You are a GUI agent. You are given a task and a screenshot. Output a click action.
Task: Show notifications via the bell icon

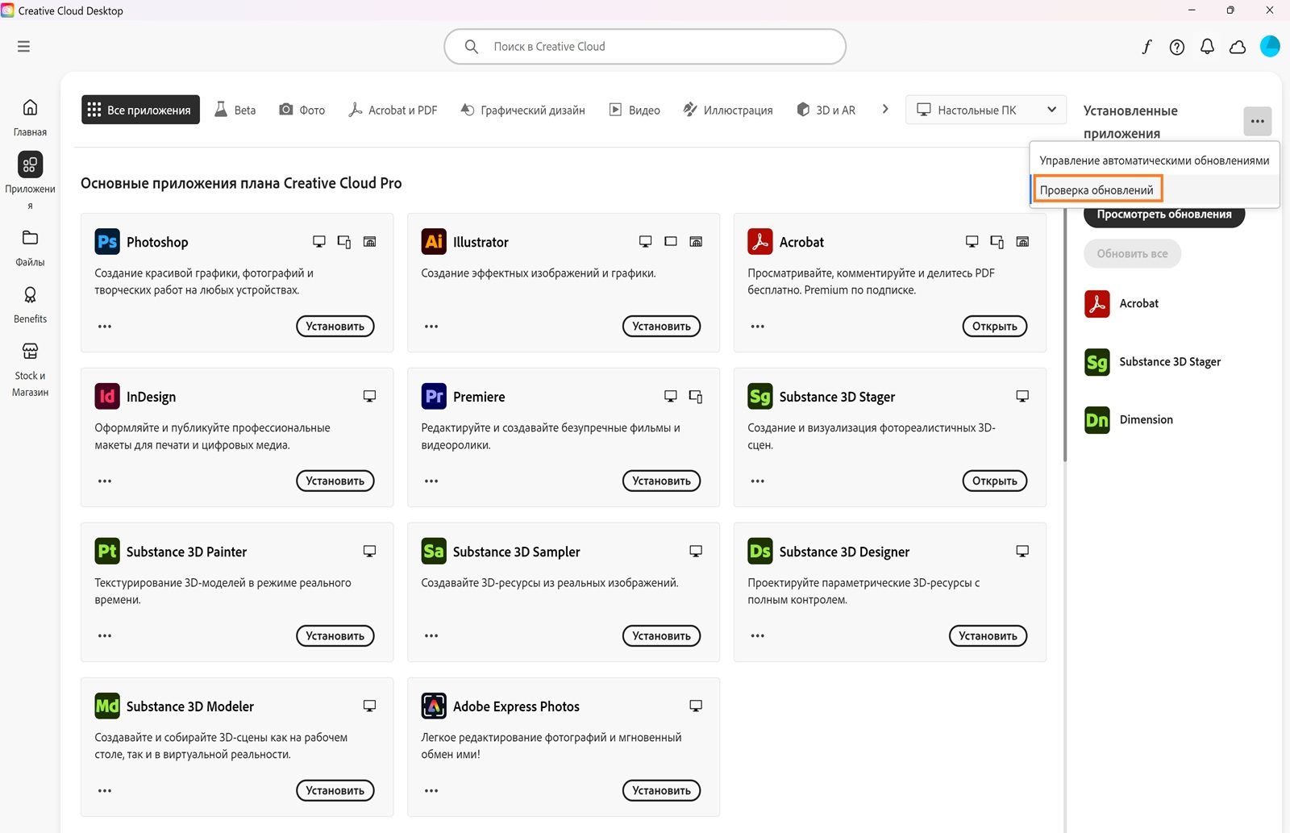[x=1207, y=47]
